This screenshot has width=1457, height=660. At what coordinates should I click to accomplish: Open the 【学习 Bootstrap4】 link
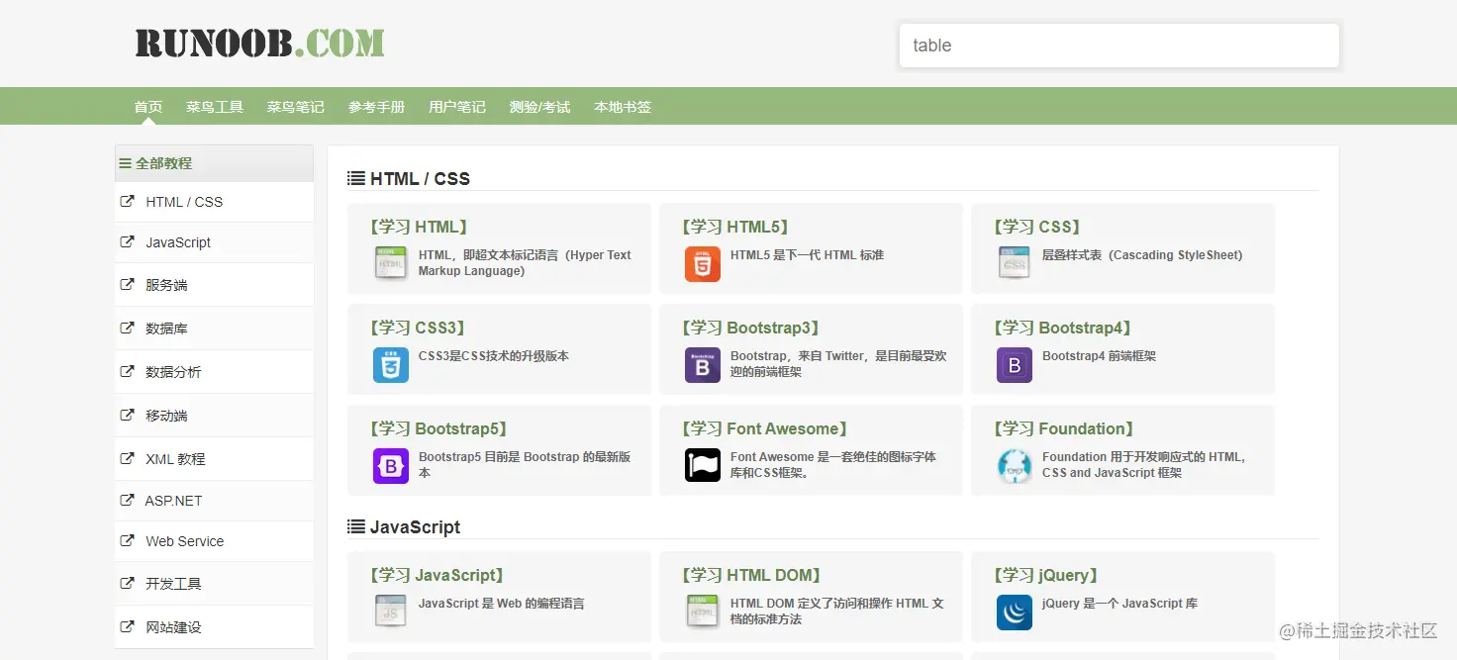point(1061,328)
